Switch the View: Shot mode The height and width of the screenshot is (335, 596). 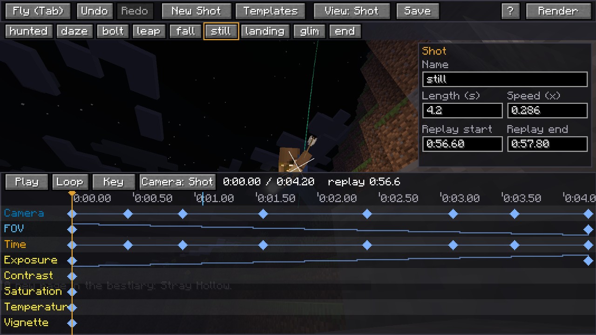(x=352, y=11)
